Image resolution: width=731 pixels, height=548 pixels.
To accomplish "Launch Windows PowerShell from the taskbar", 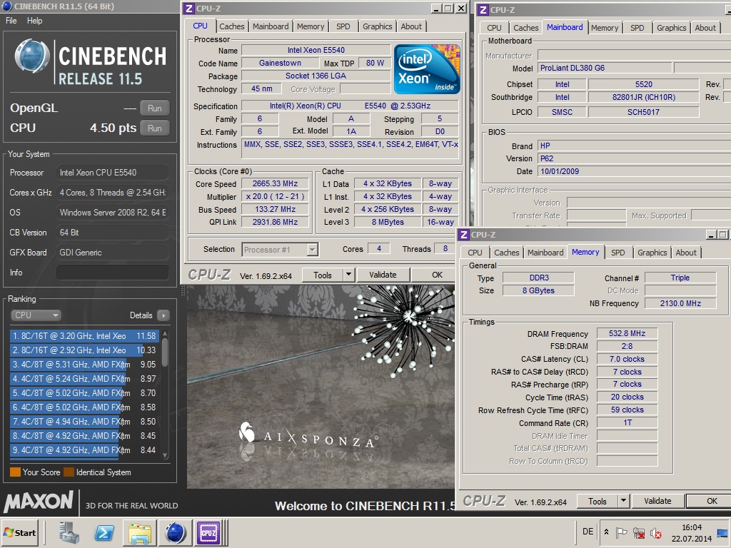I will click(x=104, y=532).
